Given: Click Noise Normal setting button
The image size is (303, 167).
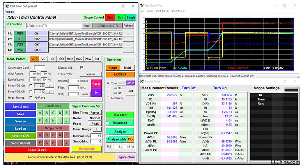Looking at the screenshot, I should click(x=95, y=118).
